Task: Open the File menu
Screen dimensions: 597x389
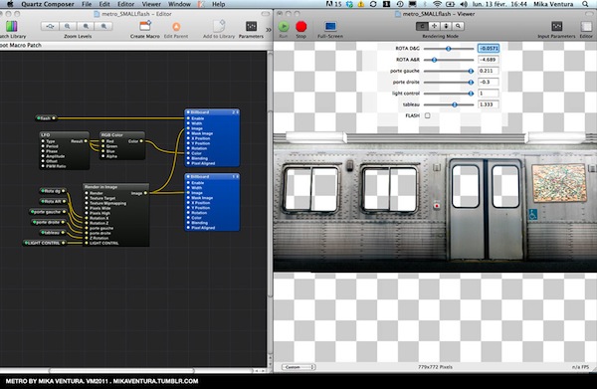Action: (87, 4)
